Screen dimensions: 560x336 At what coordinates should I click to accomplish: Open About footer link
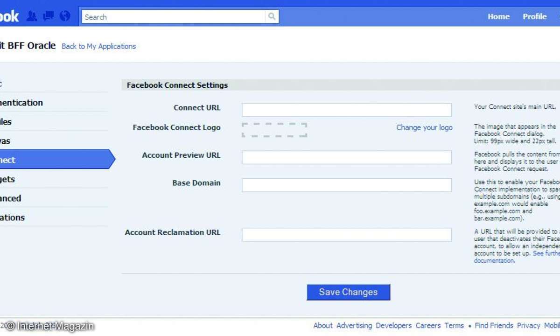pos(323,326)
